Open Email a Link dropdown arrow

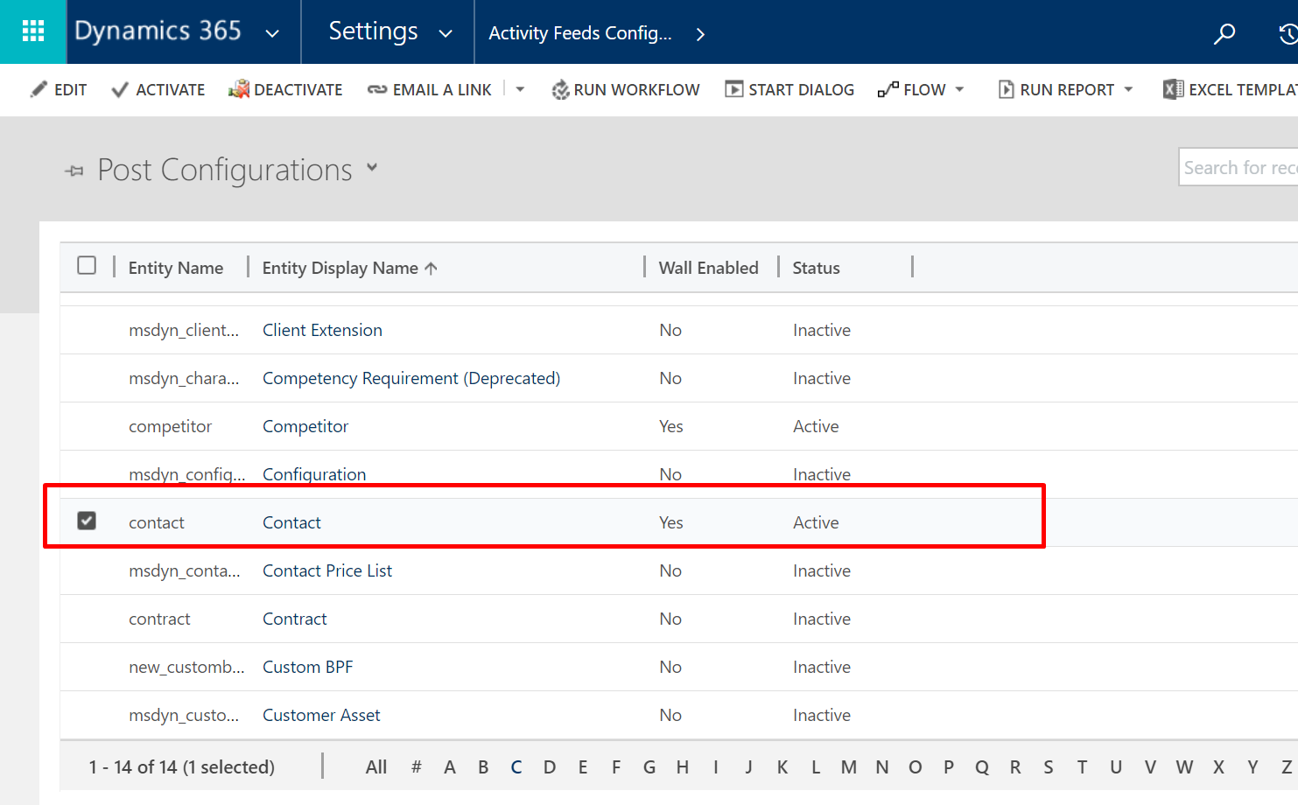[x=520, y=89]
